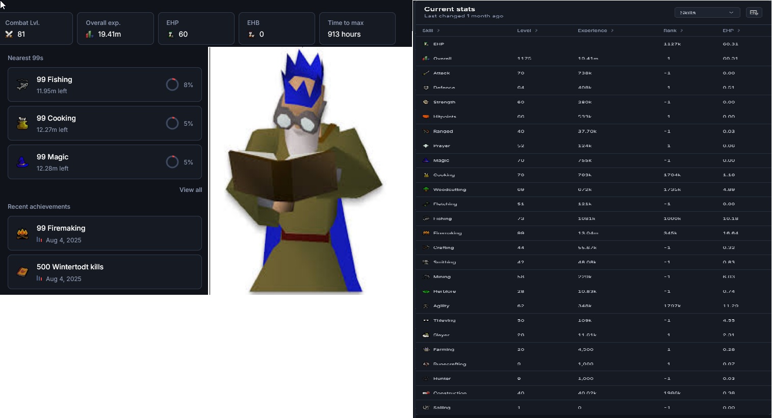
Task: Click the Sailing skill icon in the stats table
Action: [426, 408]
